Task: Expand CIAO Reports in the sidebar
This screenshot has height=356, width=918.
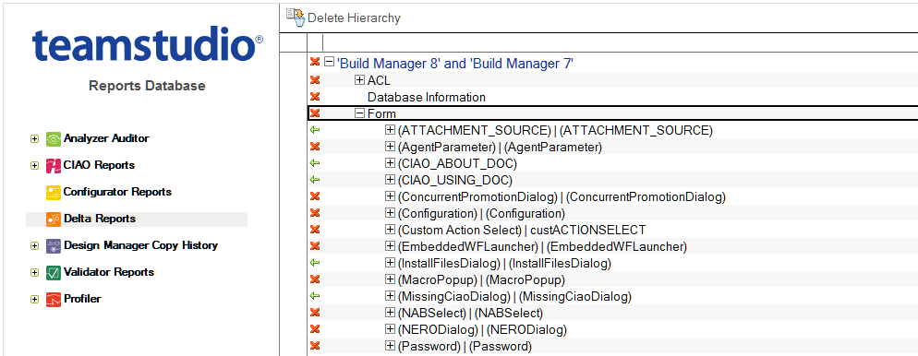Action: 34,166
